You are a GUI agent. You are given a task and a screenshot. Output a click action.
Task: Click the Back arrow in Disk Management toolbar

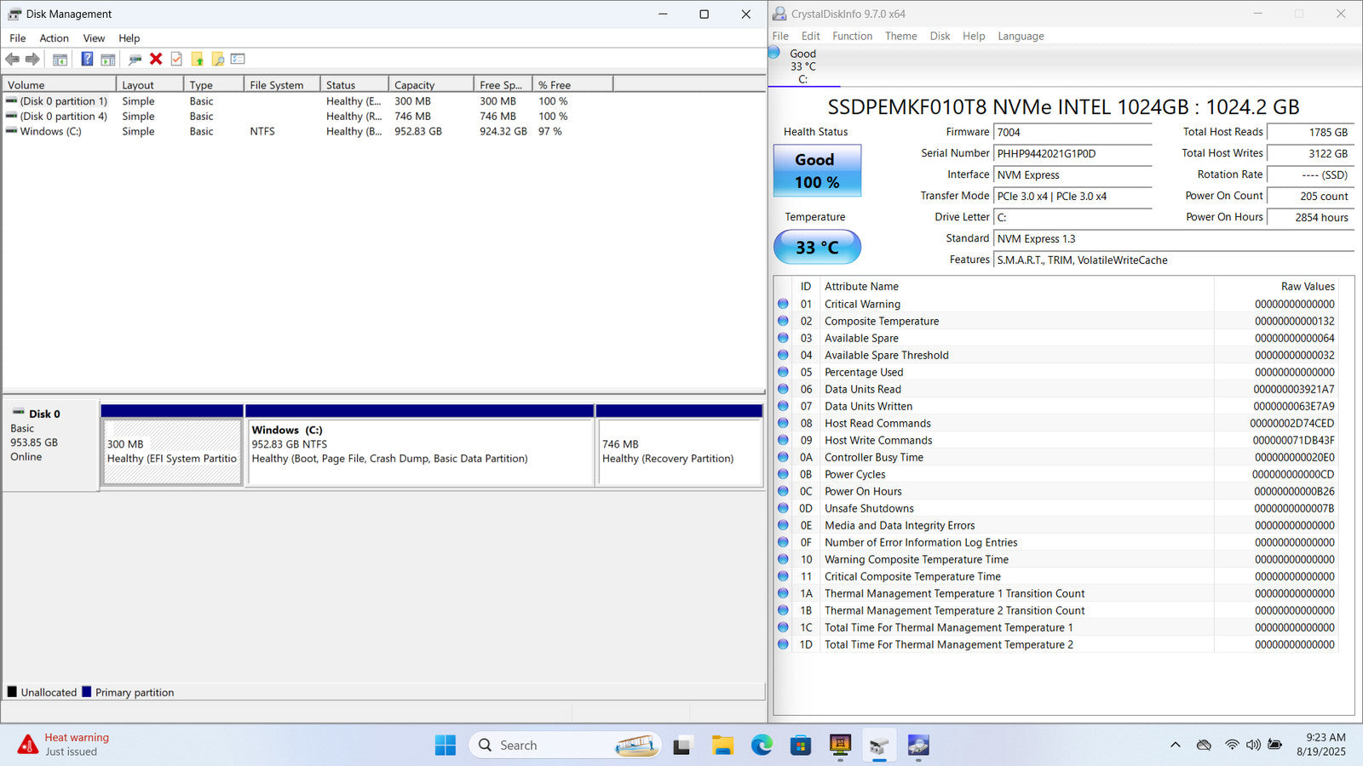pos(12,59)
